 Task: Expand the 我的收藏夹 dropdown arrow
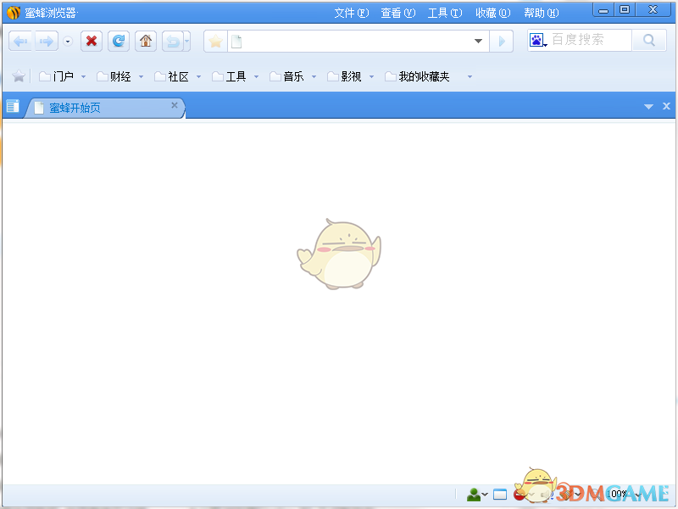[470, 77]
